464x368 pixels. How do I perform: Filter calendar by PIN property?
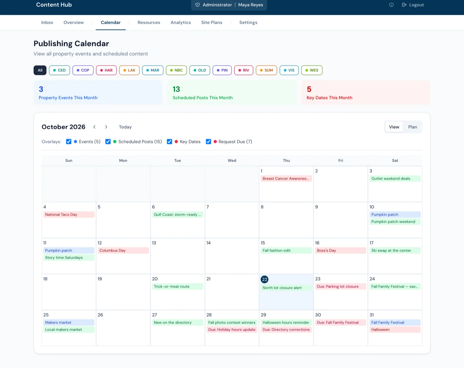pyautogui.click(x=222, y=70)
